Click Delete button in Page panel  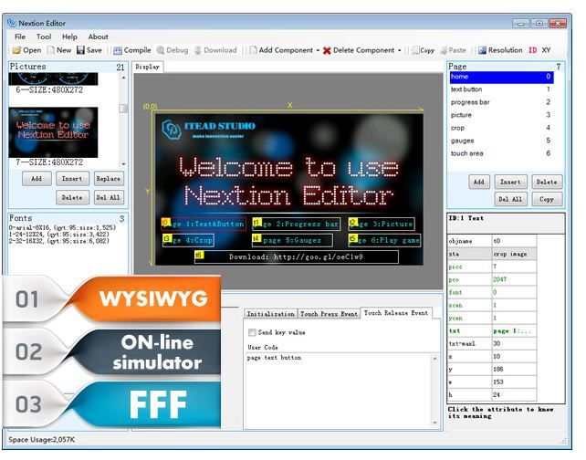[547, 182]
